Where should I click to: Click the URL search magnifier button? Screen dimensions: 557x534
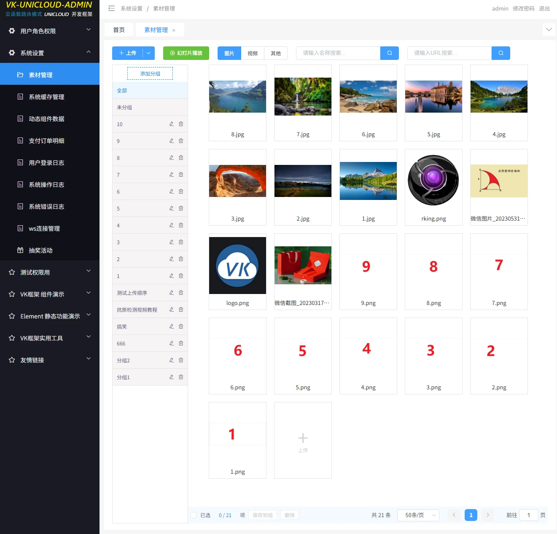pos(500,53)
